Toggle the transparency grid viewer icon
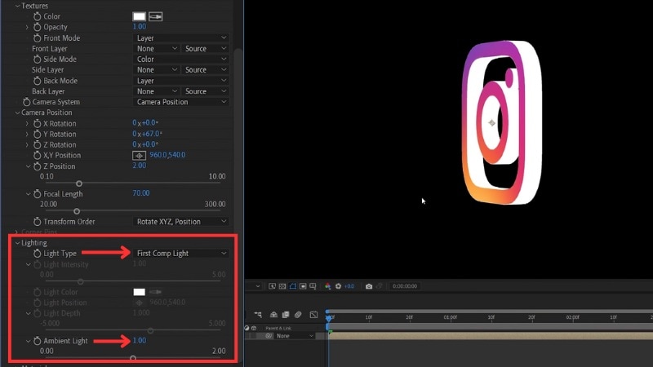Viewport: 653px width, 367px height. click(282, 286)
